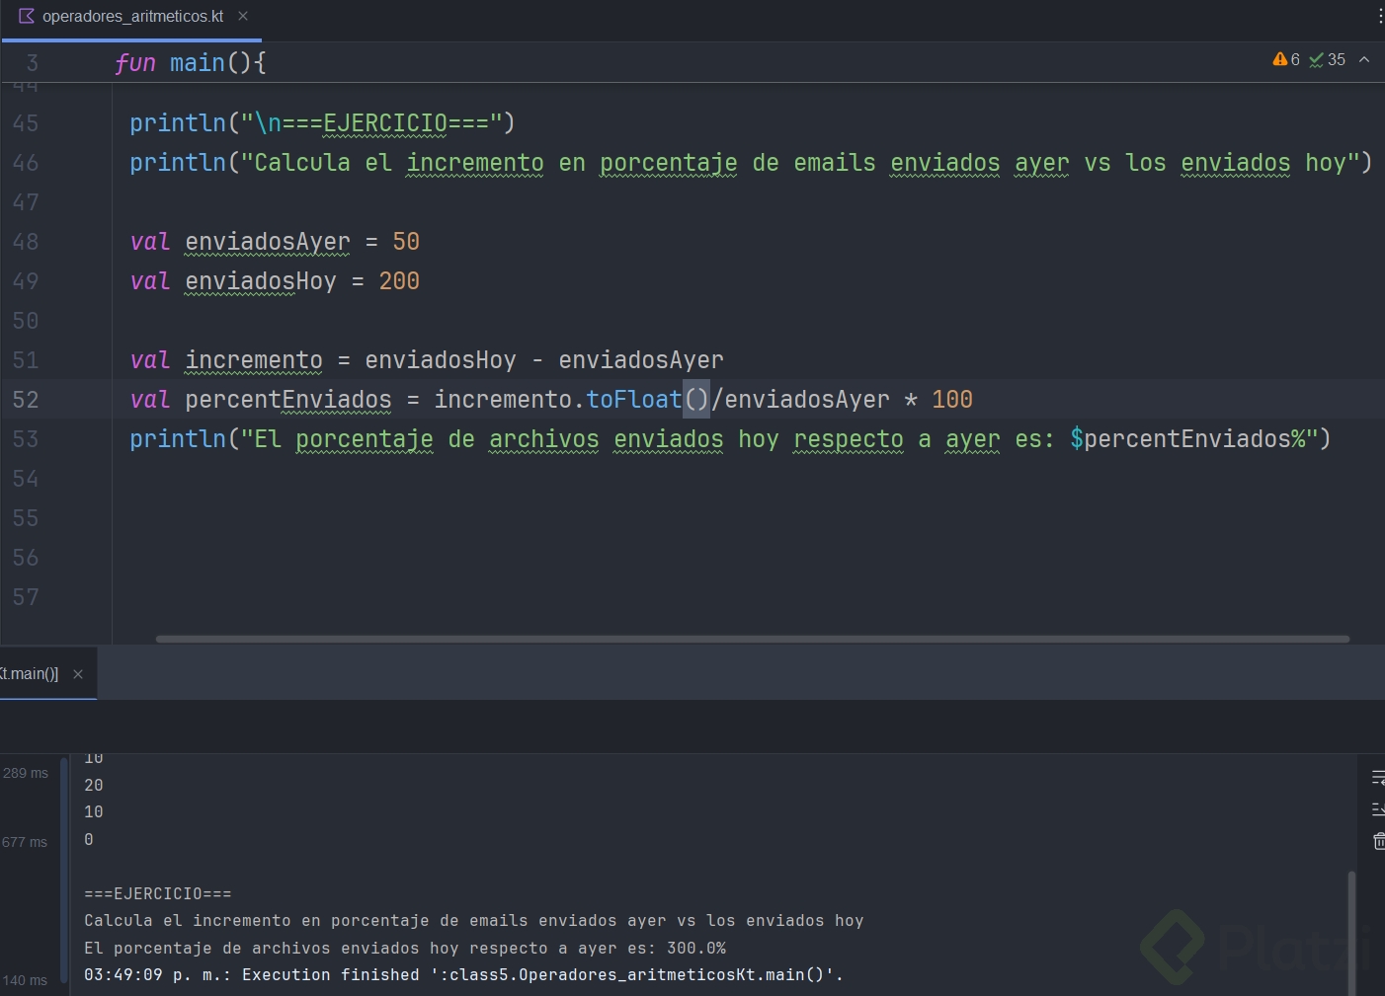The width and height of the screenshot is (1385, 996).
Task: Click line number 52 in the gutter
Action: click(x=26, y=400)
